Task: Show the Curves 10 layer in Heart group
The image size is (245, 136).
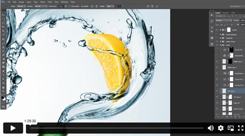Action: [217, 50]
